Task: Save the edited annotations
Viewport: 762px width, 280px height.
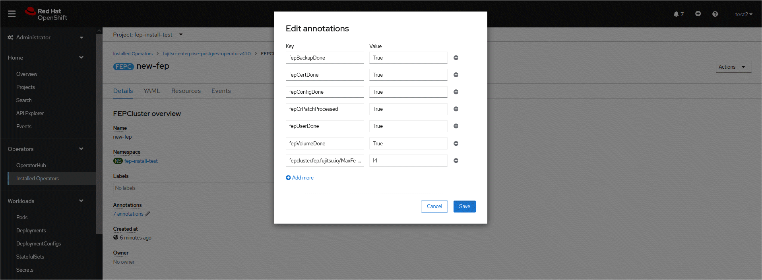Action: click(465, 207)
